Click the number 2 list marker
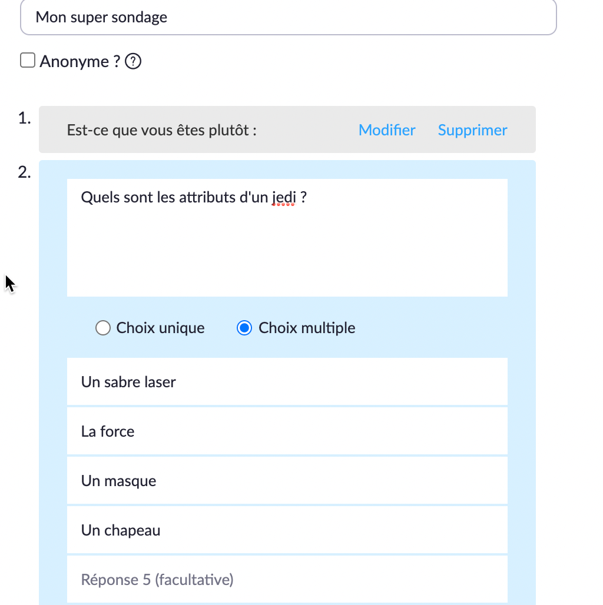This screenshot has height=605, width=603. pyautogui.click(x=24, y=172)
